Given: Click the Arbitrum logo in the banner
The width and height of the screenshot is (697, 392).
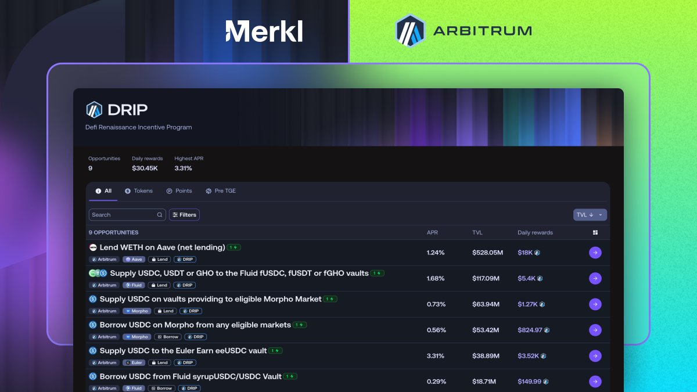Looking at the screenshot, I should 463,31.
